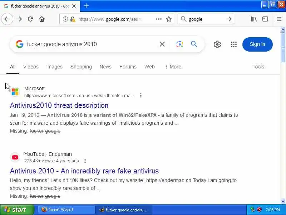Open options for the YouTube result
The height and width of the screenshot is (215, 286).
[x=85, y=161]
